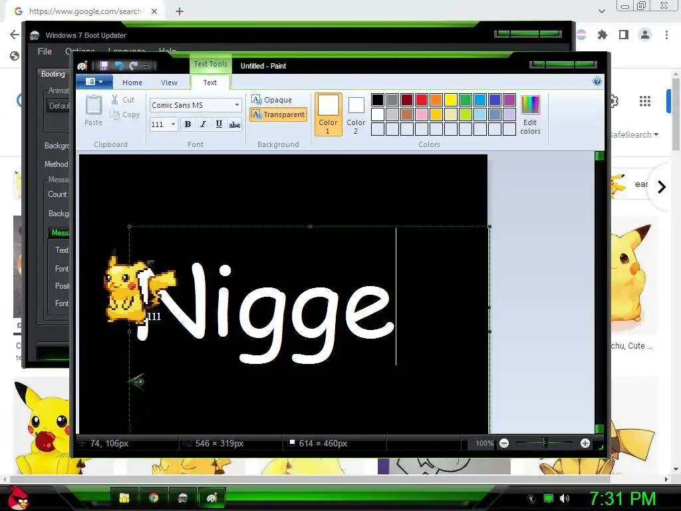Image resolution: width=681 pixels, height=511 pixels.
Task: Switch to the Home ribbon tab
Action: [132, 82]
